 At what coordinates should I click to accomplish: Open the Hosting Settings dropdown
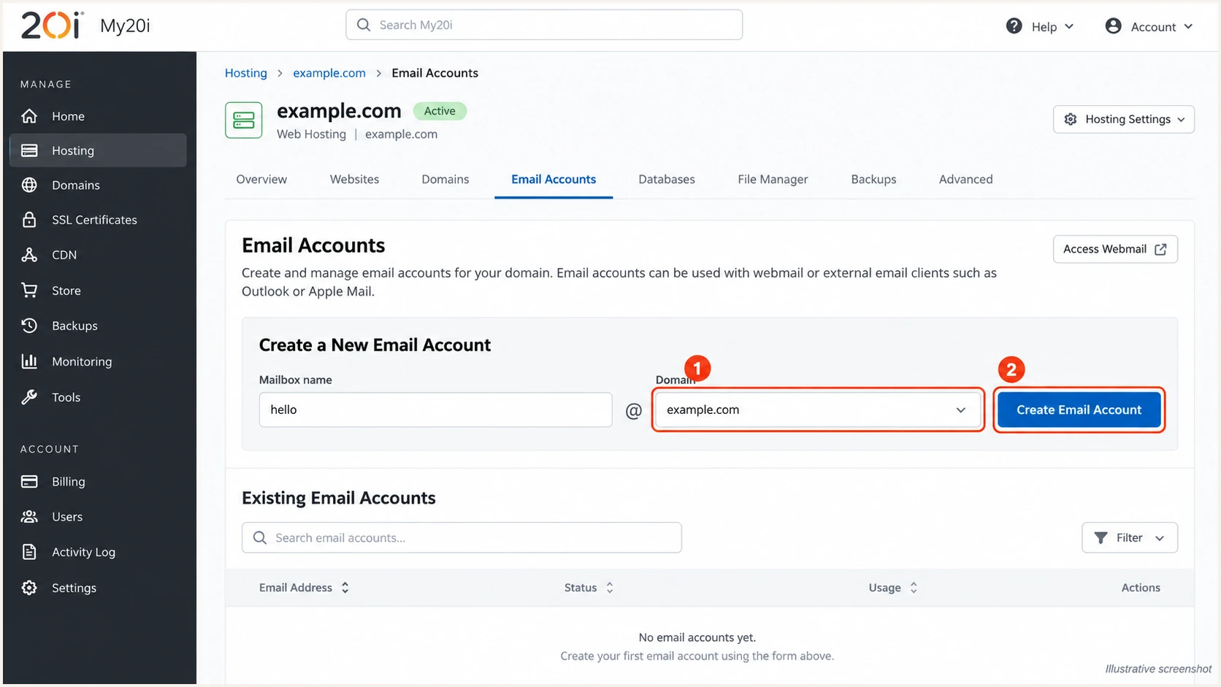(x=1124, y=120)
